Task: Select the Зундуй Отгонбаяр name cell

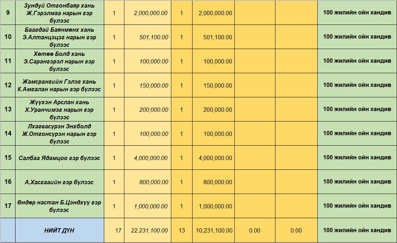Action: pos(59,13)
